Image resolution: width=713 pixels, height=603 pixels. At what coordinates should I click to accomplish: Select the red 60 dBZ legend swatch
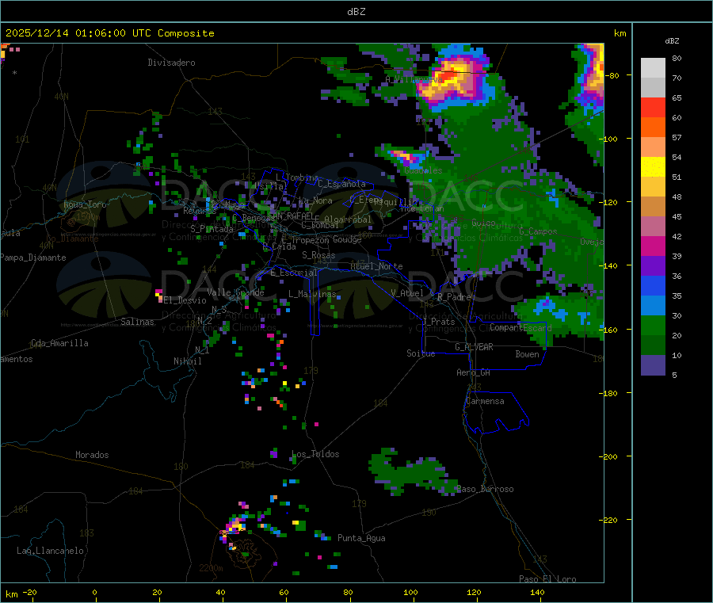coord(653,107)
